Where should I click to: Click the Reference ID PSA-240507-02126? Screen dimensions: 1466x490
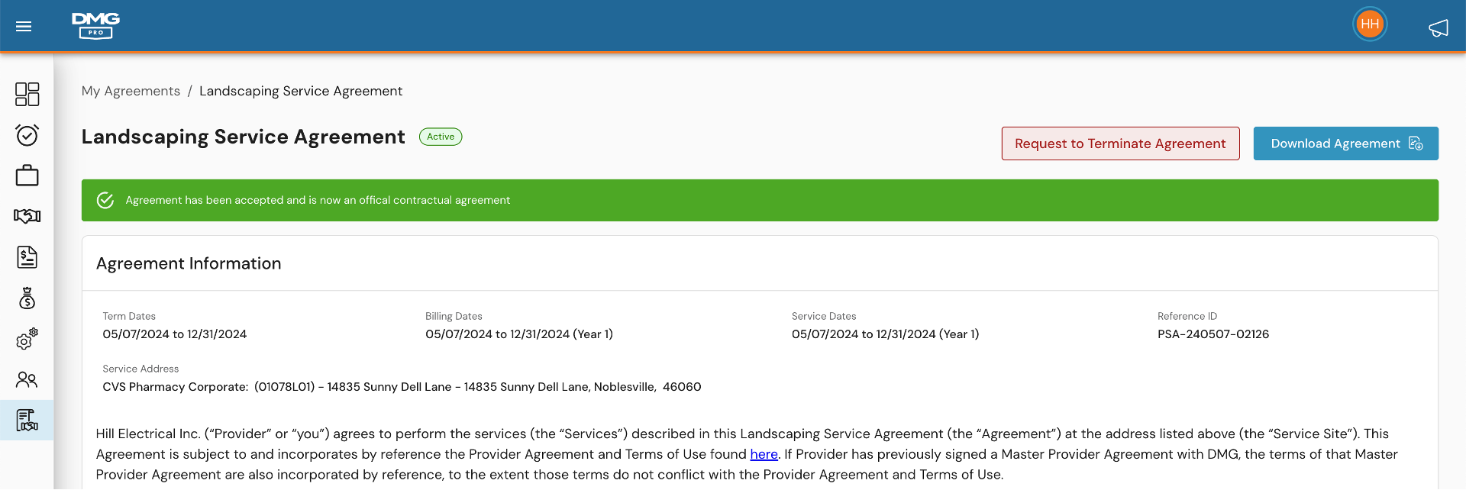tap(1213, 334)
